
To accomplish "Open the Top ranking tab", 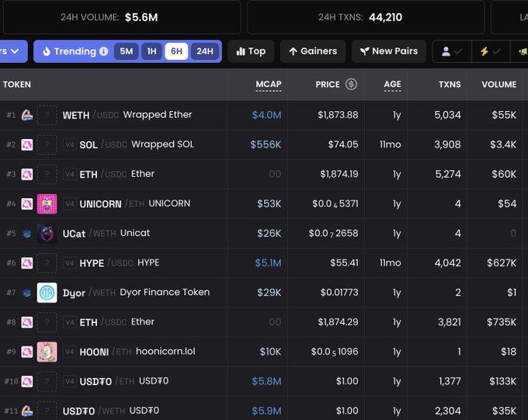I will (x=251, y=51).
